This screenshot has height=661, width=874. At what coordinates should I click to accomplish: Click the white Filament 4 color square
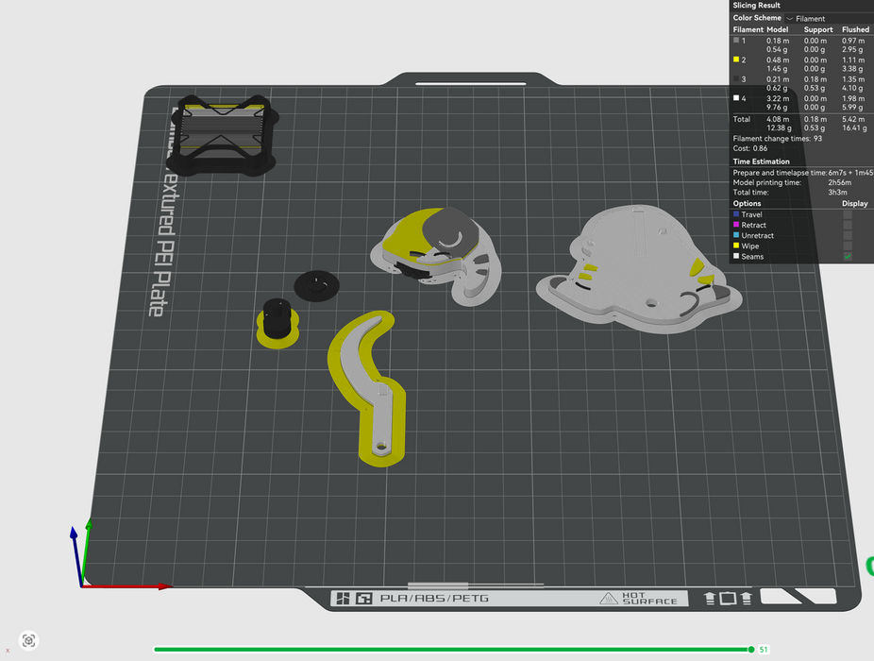(x=736, y=98)
